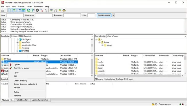Viewport: 187px width, 106px height.
Task: Open the Site Manager dropdown arrow
Action: click(6, 10)
